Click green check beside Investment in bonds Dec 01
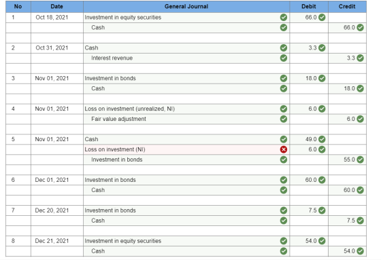This screenshot has width=381, height=260. coord(283,180)
